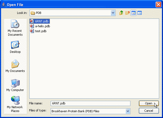Click the Cancel button
This screenshot has width=163, height=118.
[149, 111]
